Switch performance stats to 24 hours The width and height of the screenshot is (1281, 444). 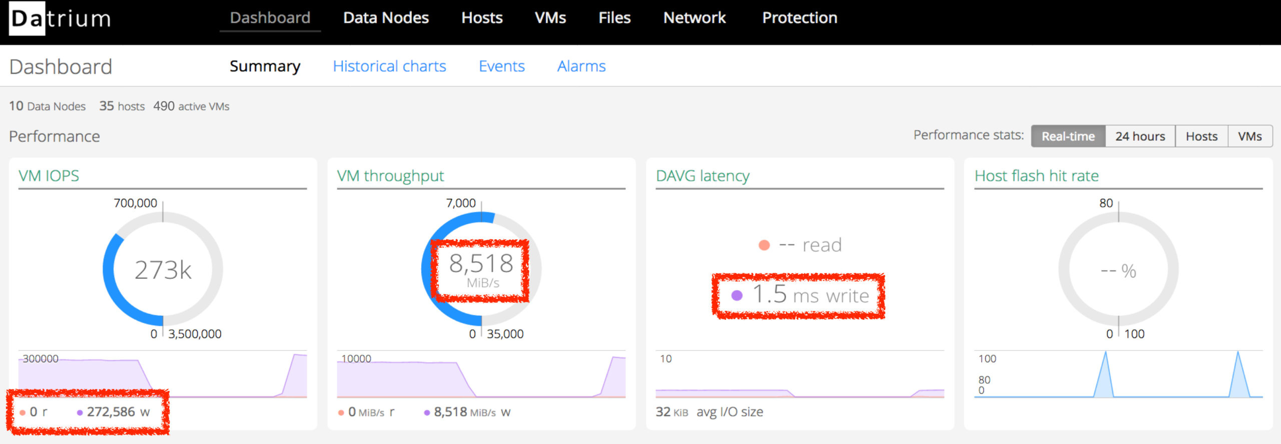tap(1140, 136)
